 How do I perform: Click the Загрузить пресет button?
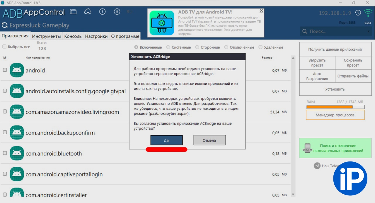pos(317,63)
